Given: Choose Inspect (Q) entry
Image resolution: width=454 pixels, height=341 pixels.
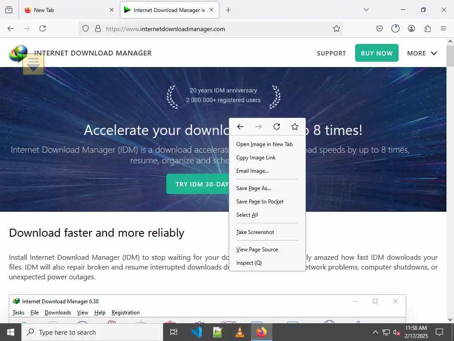Looking at the screenshot, I should point(267,263).
